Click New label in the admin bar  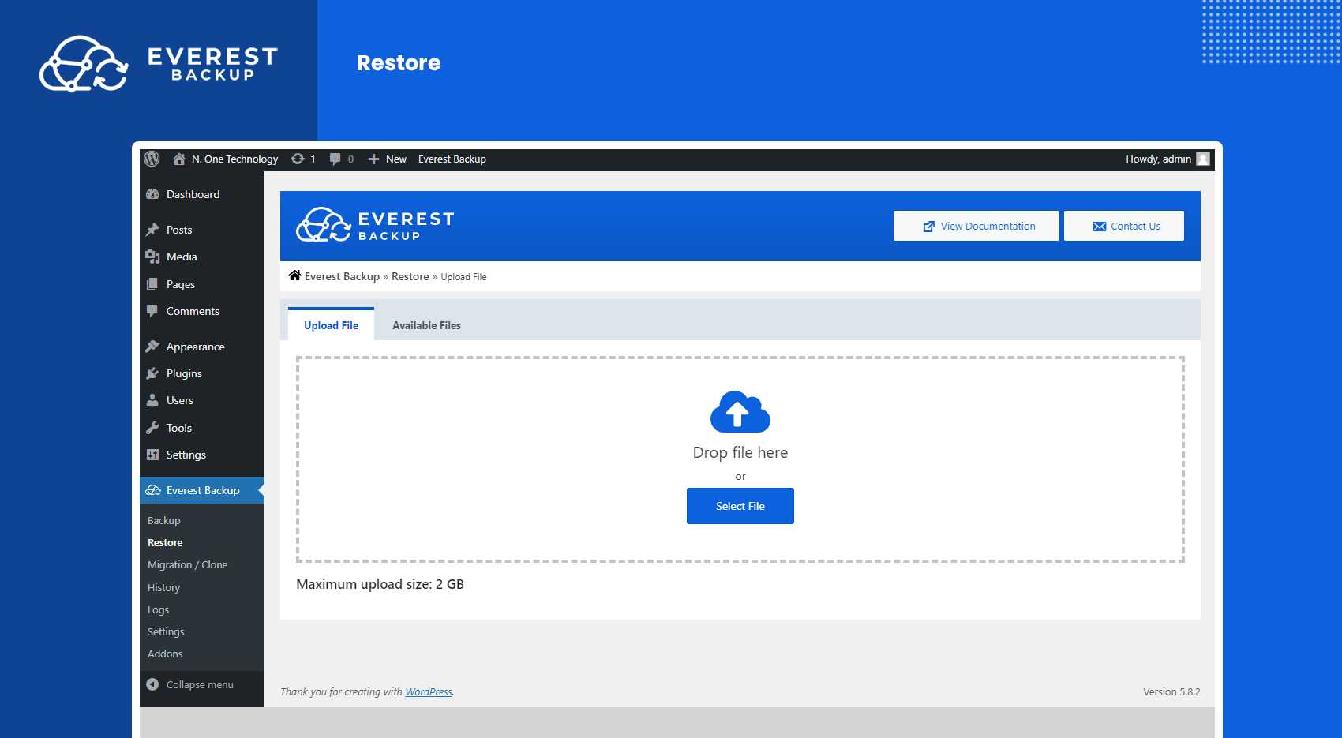[x=396, y=159]
